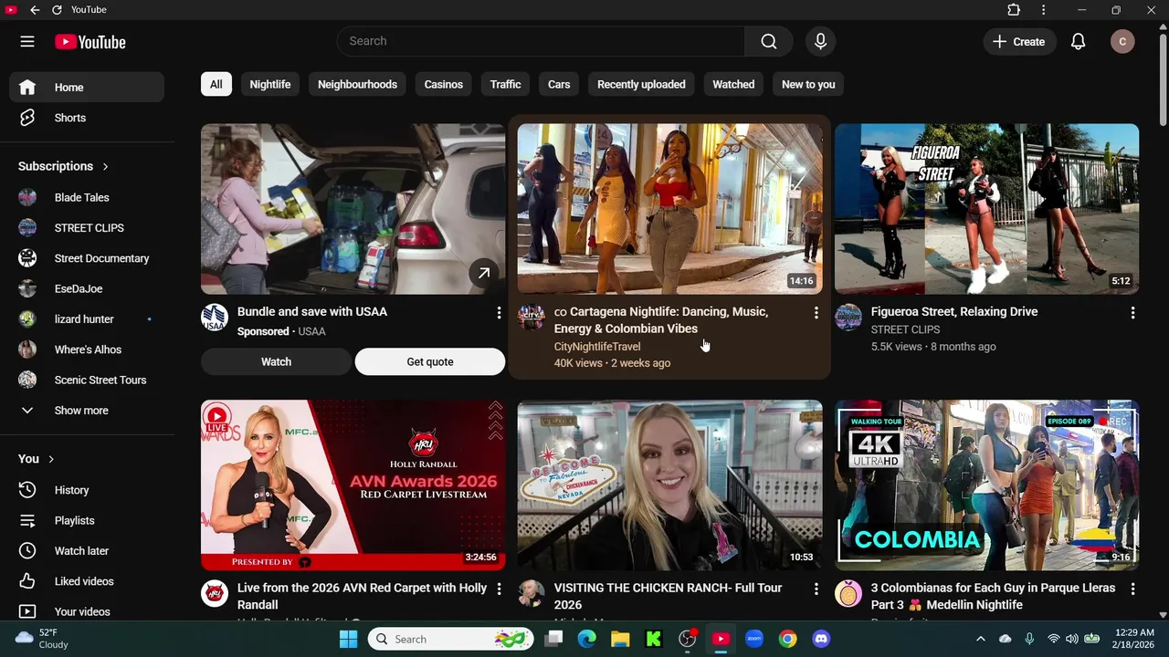Expand the Subscriptions section chevron
Screen dimensions: 1169x657
point(105,166)
